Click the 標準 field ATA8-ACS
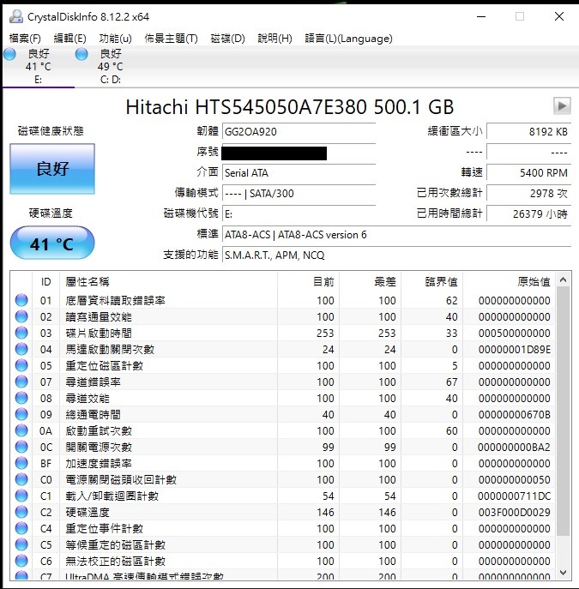This screenshot has height=589, width=579. (397, 235)
